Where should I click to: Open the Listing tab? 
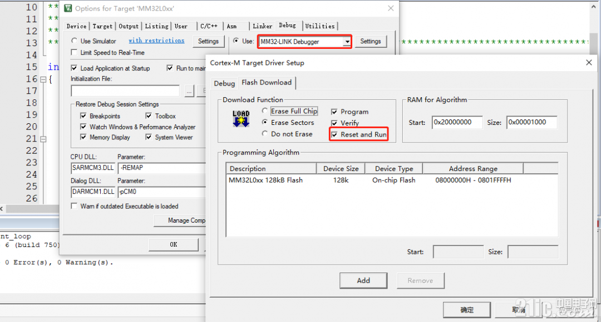click(x=156, y=26)
